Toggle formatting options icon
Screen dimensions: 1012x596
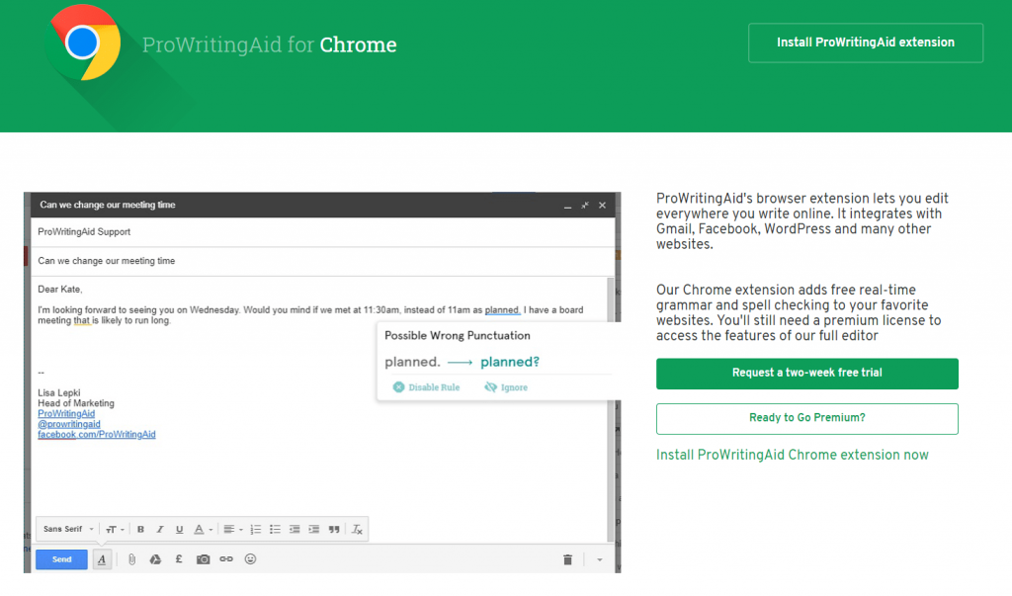click(102, 559)
